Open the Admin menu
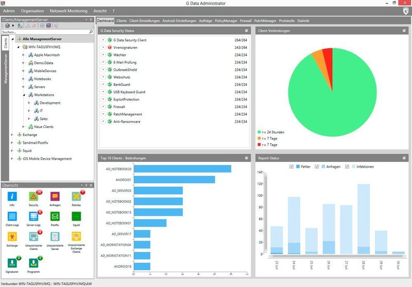Viewport: 412px width, 287px height. [9, 11]
